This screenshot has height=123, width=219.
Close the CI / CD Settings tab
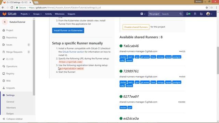coord(30,2)
